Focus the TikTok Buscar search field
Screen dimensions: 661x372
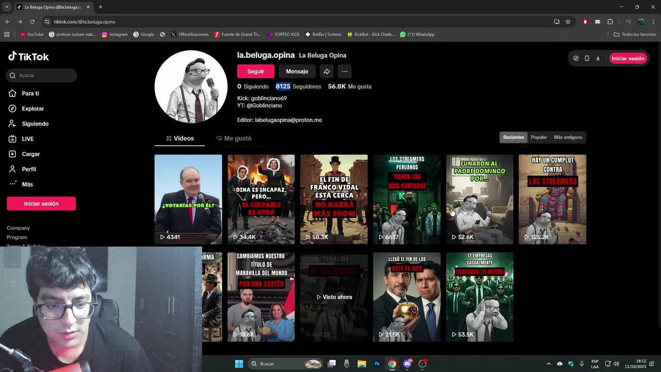click(42, 75)
